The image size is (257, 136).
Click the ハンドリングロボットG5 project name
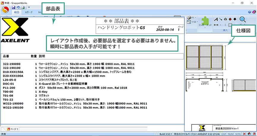(121, 28)
